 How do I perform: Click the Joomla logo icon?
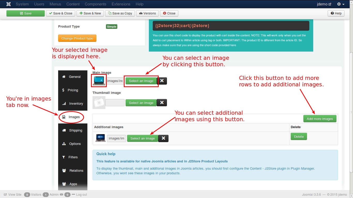coord(9,4)
